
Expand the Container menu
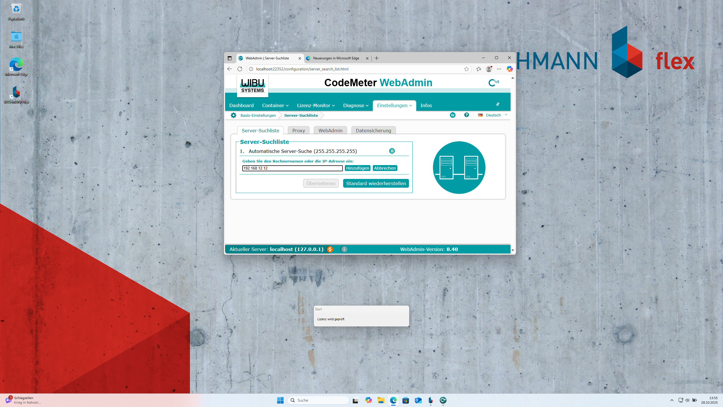275,105
